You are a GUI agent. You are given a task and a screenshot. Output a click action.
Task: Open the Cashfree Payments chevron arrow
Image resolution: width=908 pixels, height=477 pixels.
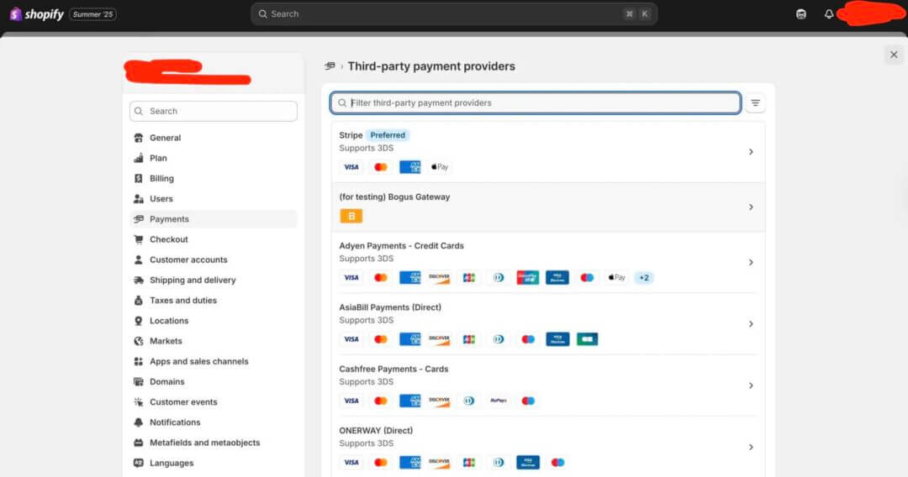pyautogui.click(x=751, y=385)
